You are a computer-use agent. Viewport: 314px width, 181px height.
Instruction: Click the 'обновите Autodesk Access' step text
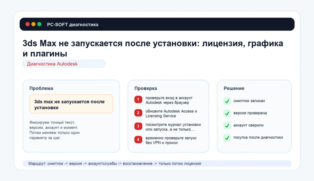tap(171, 113)
